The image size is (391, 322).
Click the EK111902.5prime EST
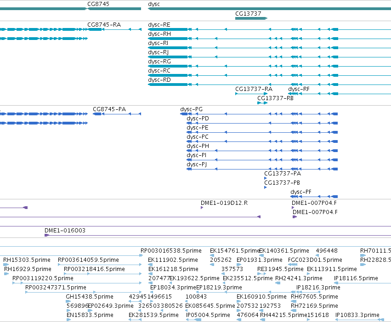(173, 260)
